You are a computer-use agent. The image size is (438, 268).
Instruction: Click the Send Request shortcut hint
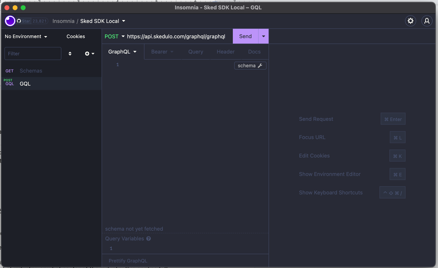coord(316,119)
